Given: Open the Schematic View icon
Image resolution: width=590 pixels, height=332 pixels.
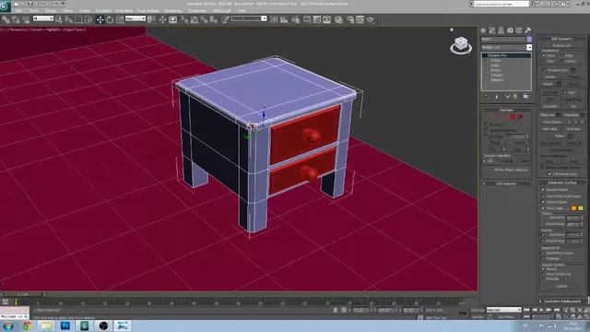Looking at the screenshot, I should tap(326, 19).
